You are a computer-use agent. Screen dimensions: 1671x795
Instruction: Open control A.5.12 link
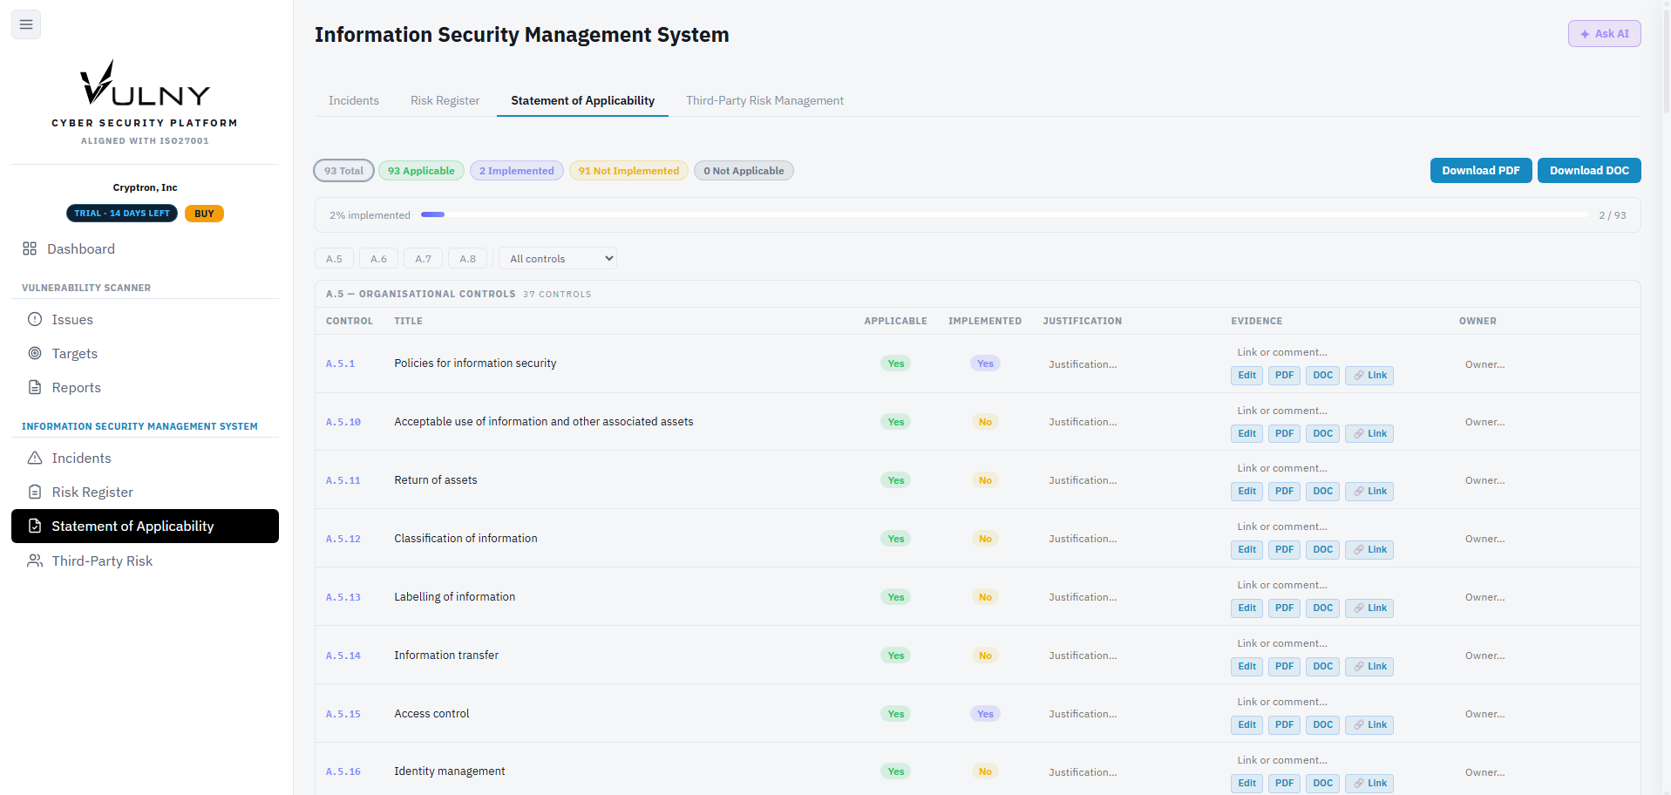[x=343, y=539]
